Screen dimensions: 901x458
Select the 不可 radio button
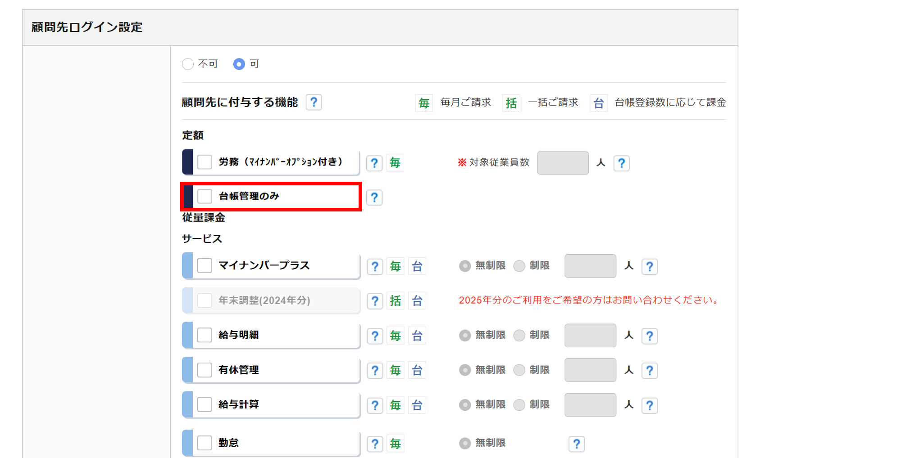tap(188, 64)
